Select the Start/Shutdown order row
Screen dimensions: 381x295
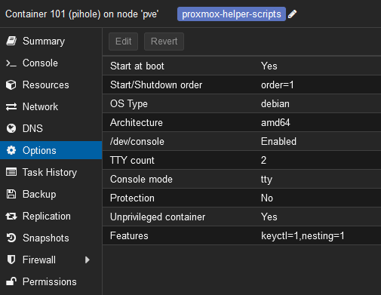point(242,85)
